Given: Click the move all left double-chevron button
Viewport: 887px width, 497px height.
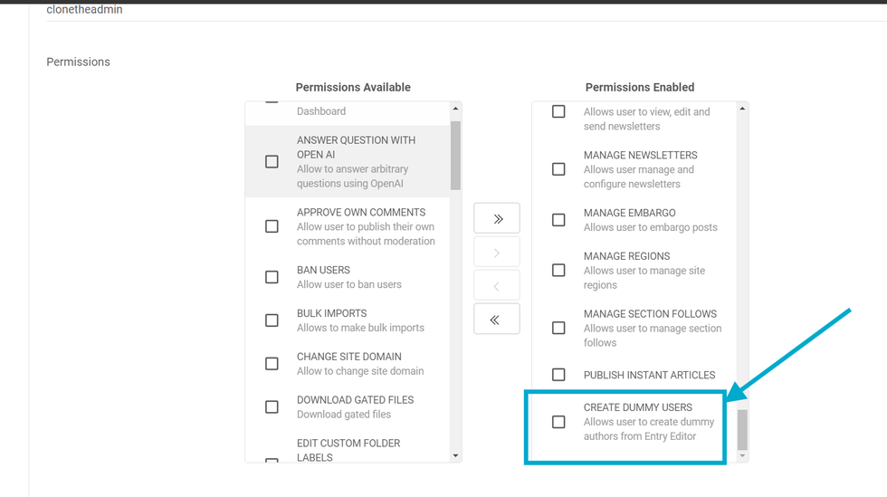Looking at the screenshot, I should pos(497,320).
